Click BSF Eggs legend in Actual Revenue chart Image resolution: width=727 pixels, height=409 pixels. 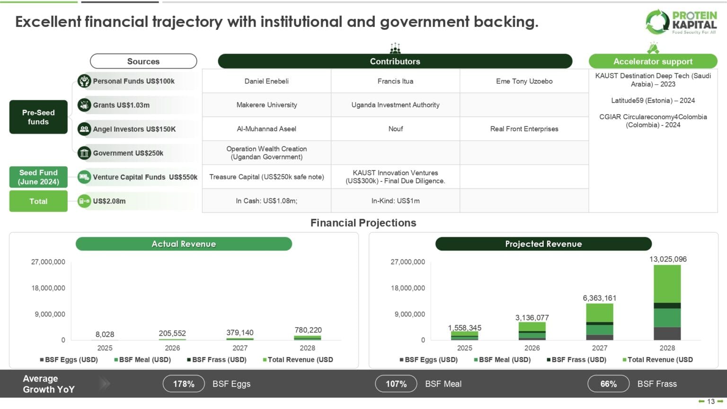click(x=69, y=360)
